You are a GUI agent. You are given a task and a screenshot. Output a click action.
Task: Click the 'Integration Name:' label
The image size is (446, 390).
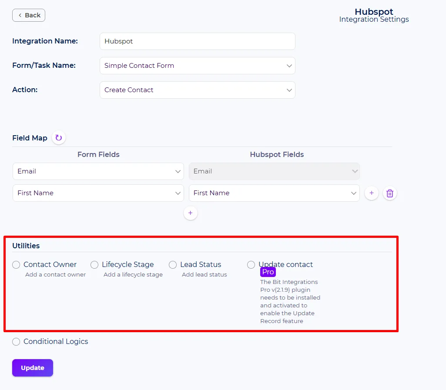tap(45, 41)
